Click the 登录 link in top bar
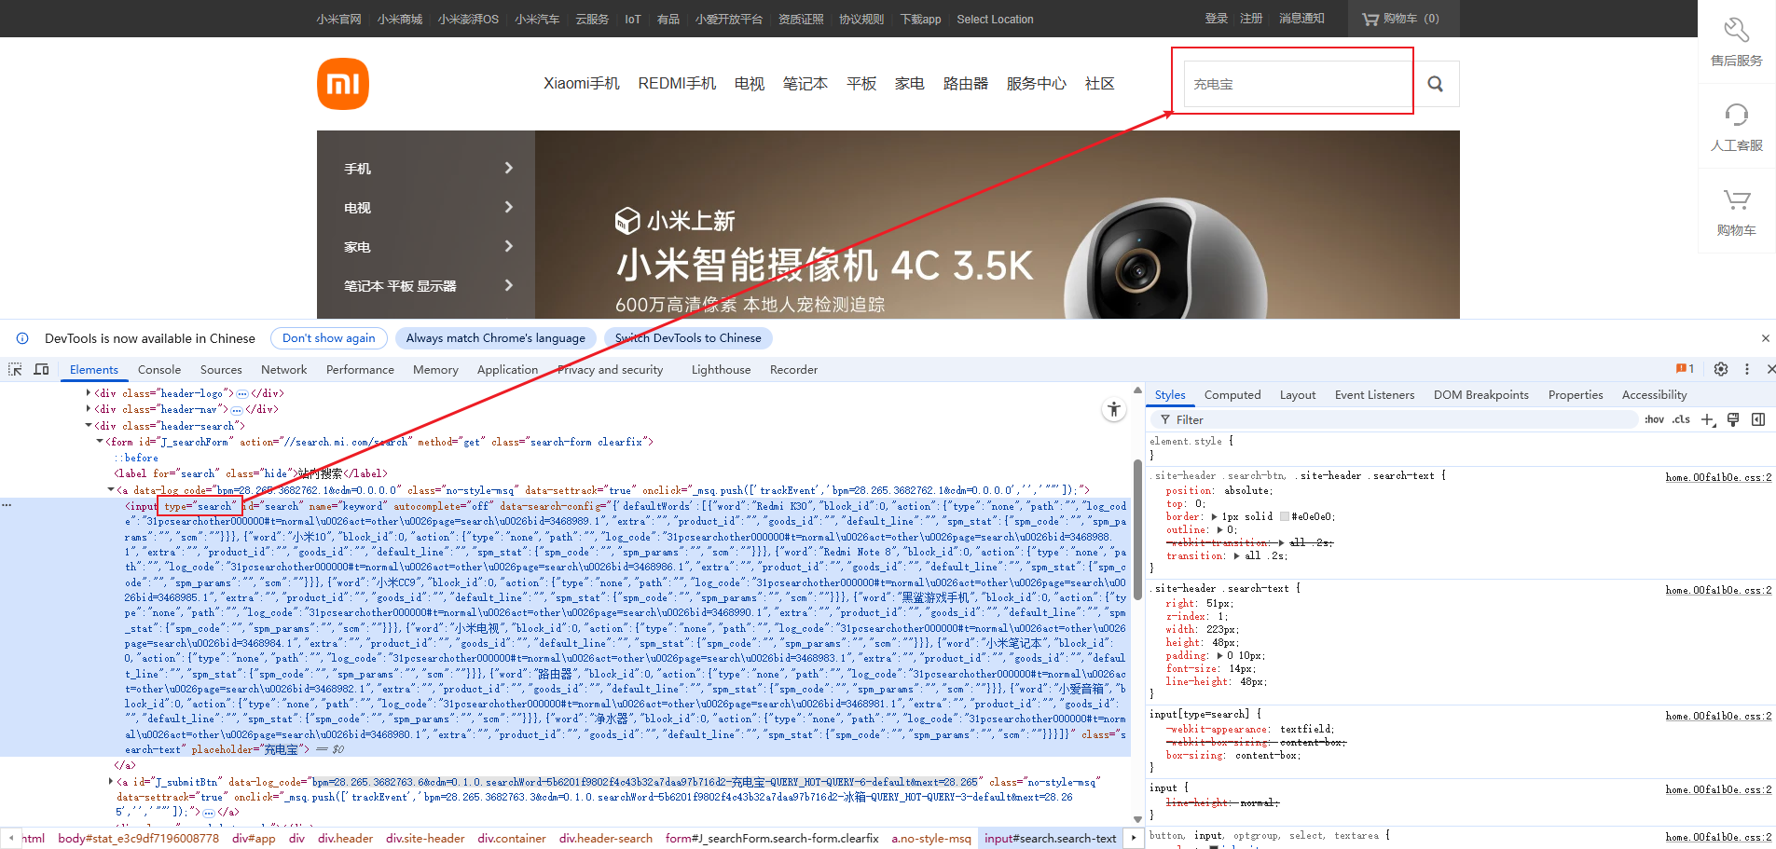Image resolution: width=1776 pixels, height=849 pixels. pyautogui.click(x=1216, y=19)
